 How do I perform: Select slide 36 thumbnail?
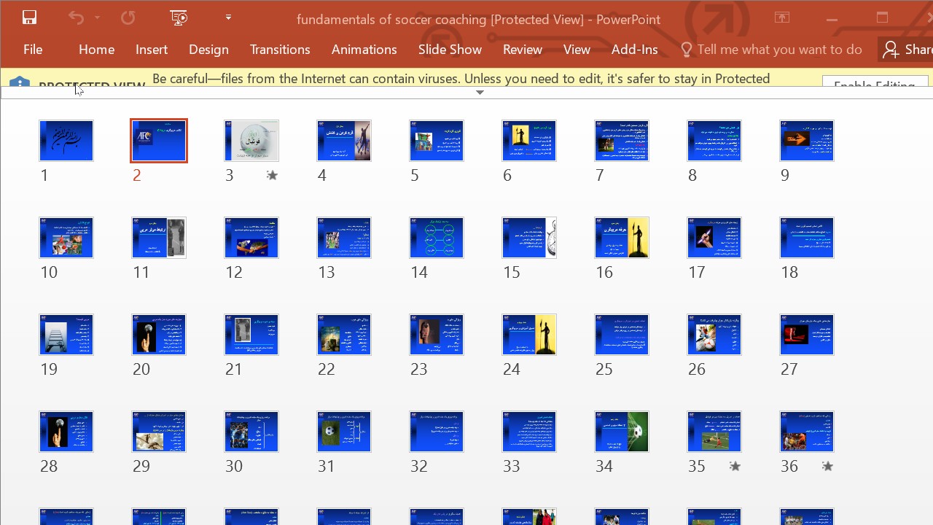click(807, 432)
